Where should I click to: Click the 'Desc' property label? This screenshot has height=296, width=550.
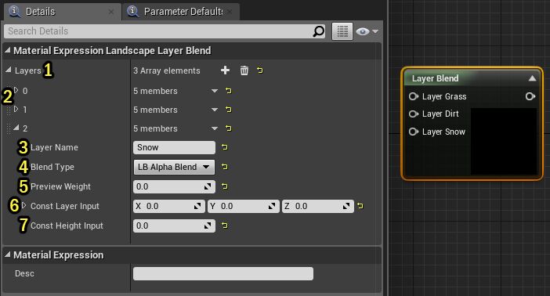pos(24,273)
